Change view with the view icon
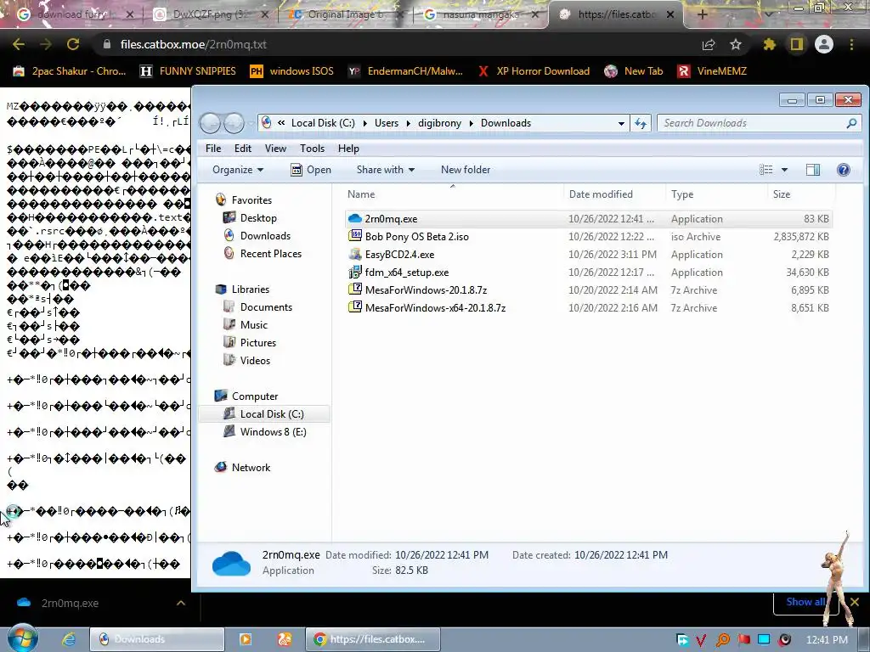Viewport: 870px width, 652px height. [x=765, y=170]
